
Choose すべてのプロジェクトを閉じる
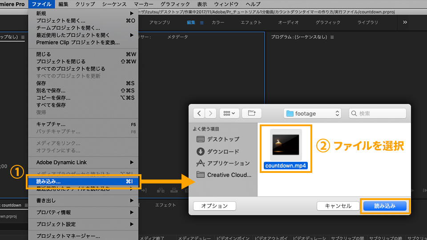83,68
